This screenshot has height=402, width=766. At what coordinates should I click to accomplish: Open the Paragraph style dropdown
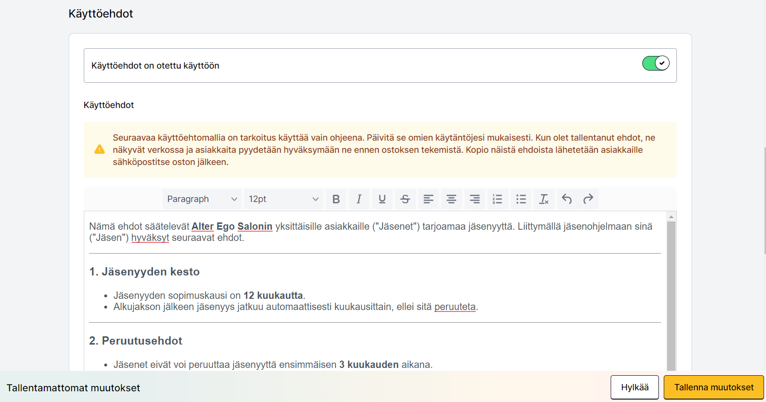pos(202,199)
